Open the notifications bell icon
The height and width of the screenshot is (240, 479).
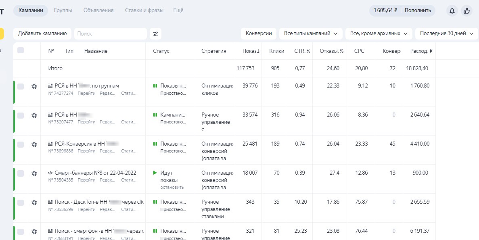(452, 10)
